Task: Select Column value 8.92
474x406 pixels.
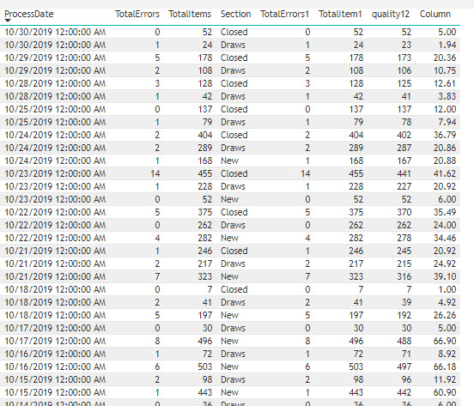Action: [447, 354]
